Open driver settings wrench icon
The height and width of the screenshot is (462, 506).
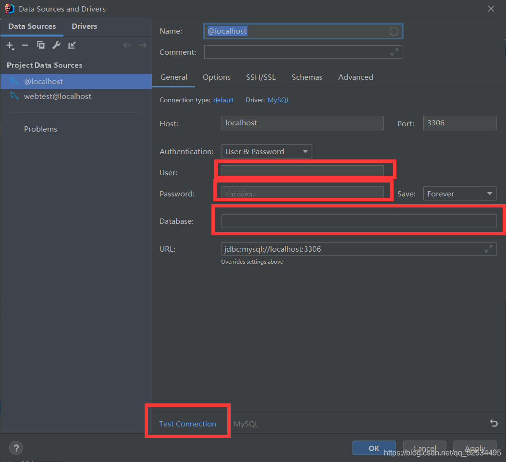56,45
